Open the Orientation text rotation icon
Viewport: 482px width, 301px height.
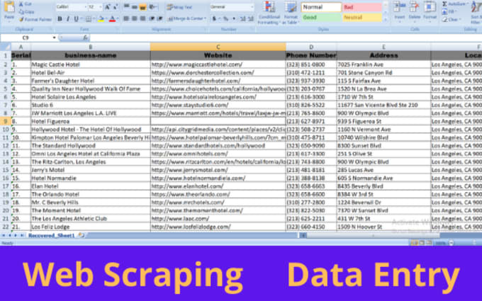tap(152, 7)
